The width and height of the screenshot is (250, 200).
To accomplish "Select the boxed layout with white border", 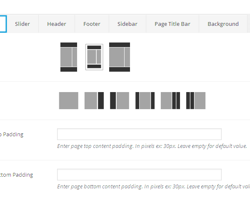I will pyautogui.click(x=94, y=57).
